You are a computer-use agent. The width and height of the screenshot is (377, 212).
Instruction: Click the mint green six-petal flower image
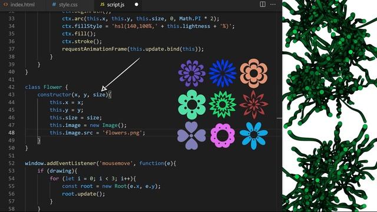pyautogui.click(x=192, y=104)
